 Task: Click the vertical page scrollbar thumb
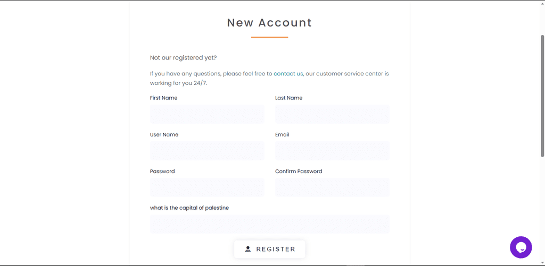coord(542,96)
